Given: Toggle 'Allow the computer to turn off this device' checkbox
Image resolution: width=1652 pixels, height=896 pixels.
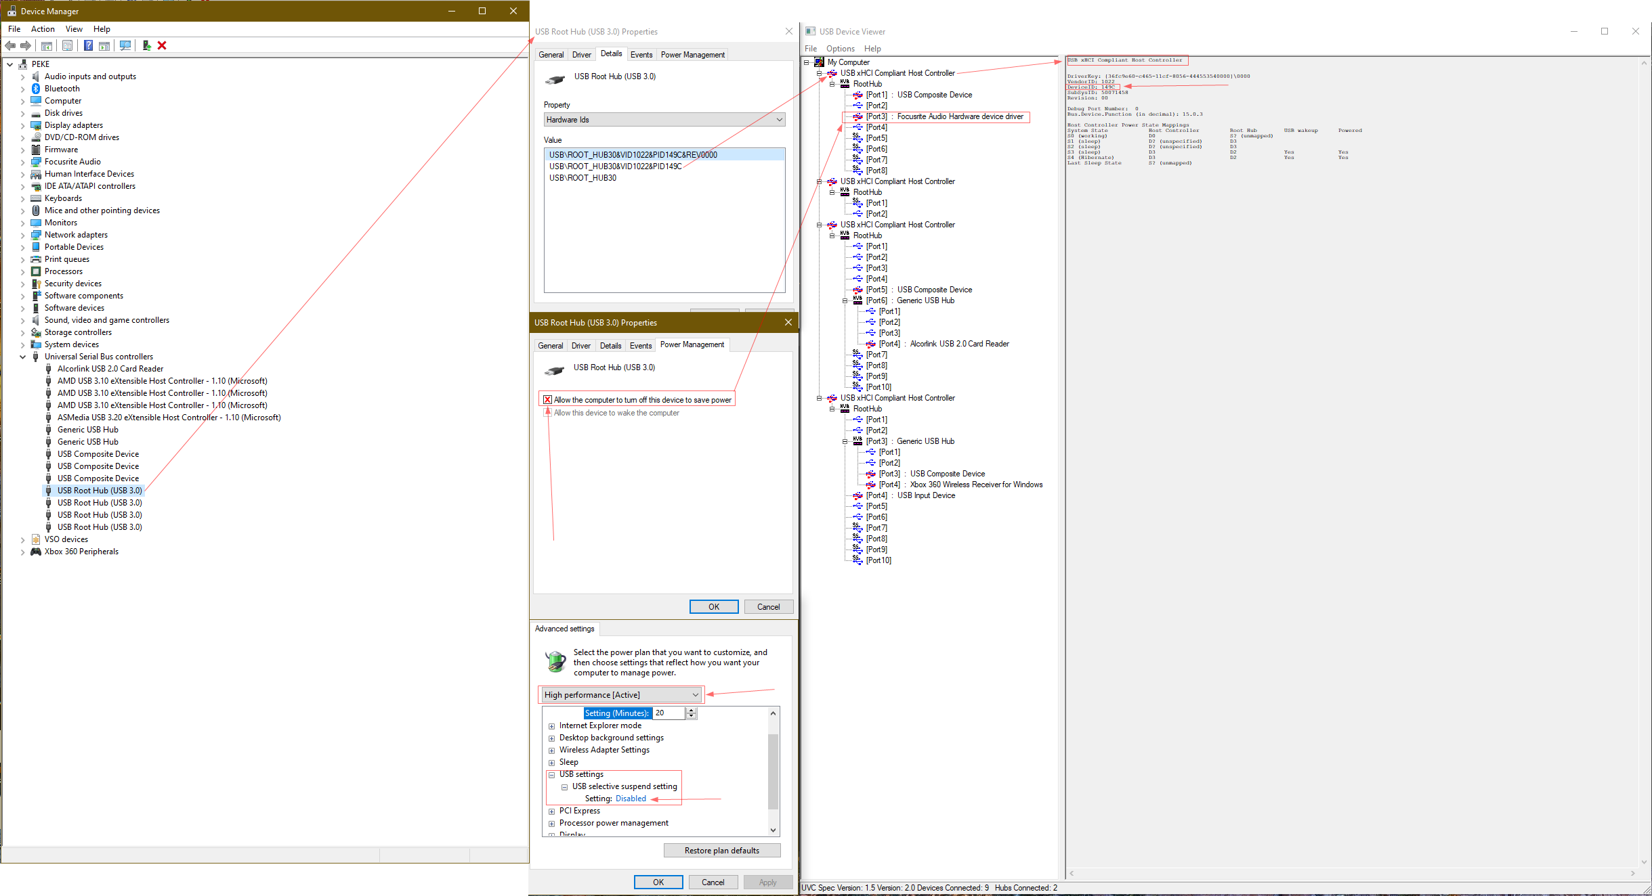Looking at the screenshot, I should click(x=547, y=400).
